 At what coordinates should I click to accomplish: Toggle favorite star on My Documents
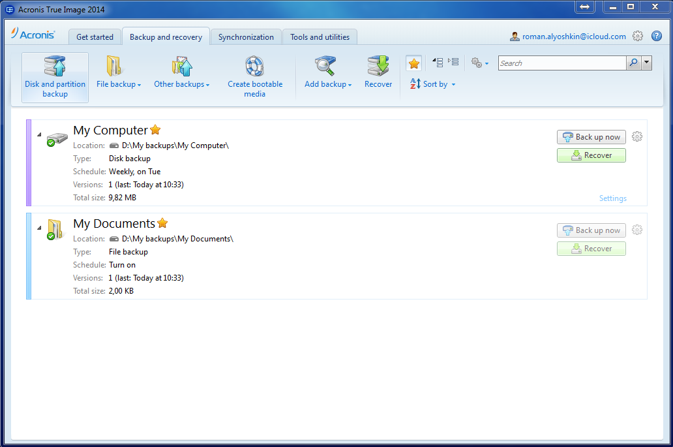point(162,223)
